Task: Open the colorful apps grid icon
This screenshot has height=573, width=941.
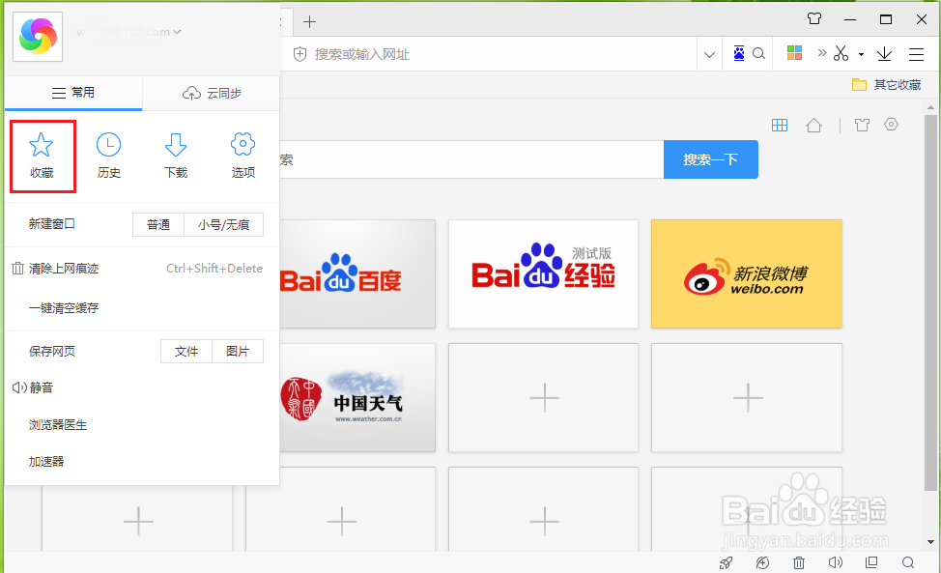Action: click(x=794, y=53)
